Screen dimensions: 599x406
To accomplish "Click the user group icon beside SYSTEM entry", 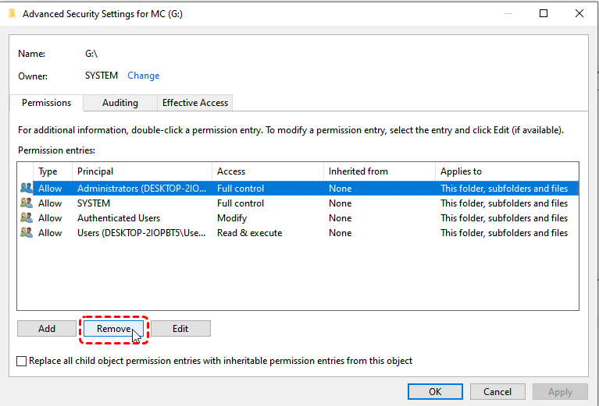I will tap(26, 203).
